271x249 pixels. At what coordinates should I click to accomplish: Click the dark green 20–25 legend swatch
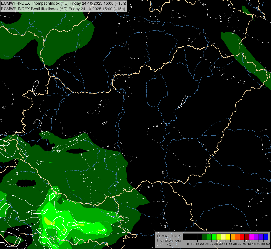tap(205, 237)
